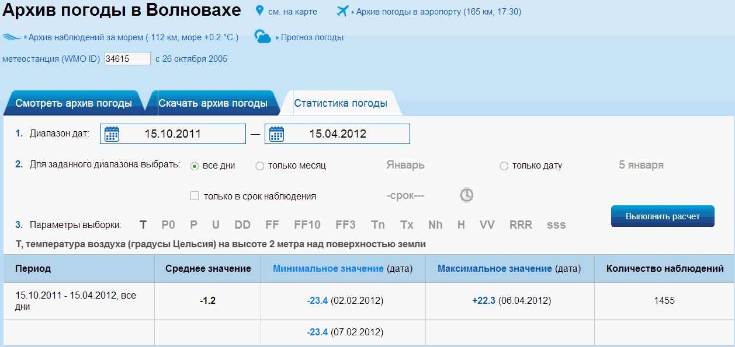Open the start date calendar icon

pyautogui.click(x=112, y=134)
